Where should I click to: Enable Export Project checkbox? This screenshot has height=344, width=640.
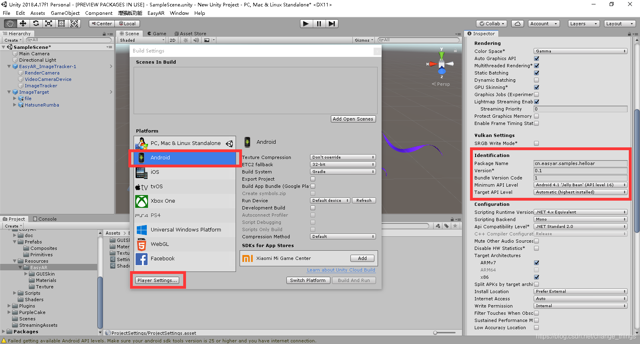[313, 179]
